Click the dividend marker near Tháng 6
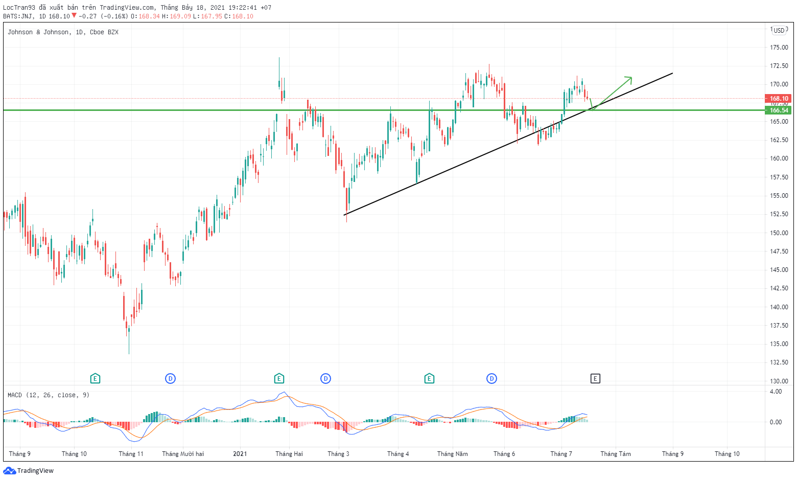 [491, 379]
